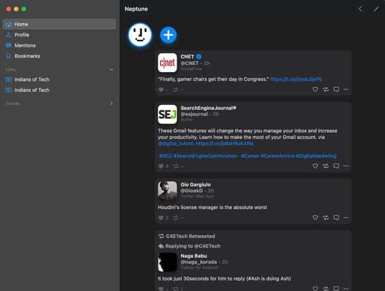Open Naga Babu's profile photo
This screenshot has height=291, width=385.
coord(167,262)
